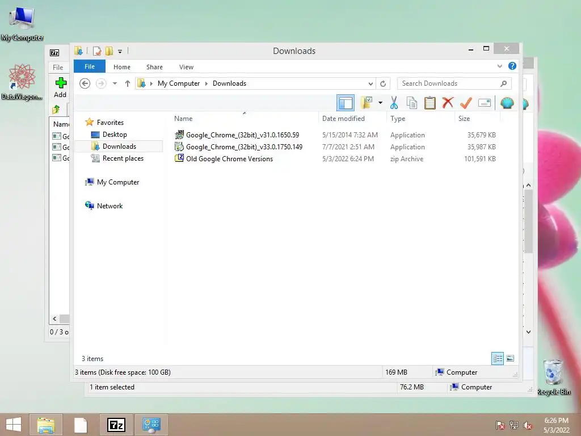Click the v31 Chrome installer icon
The height and width of the screenshot is (436, 581).
179,135
